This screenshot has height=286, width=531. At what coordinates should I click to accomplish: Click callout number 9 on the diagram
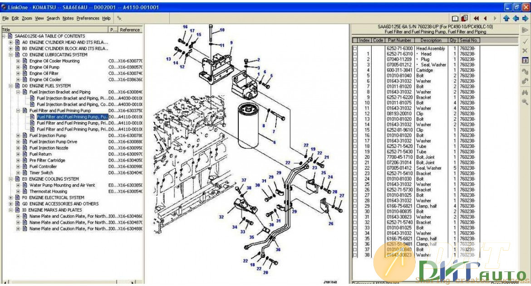point(231,43)
